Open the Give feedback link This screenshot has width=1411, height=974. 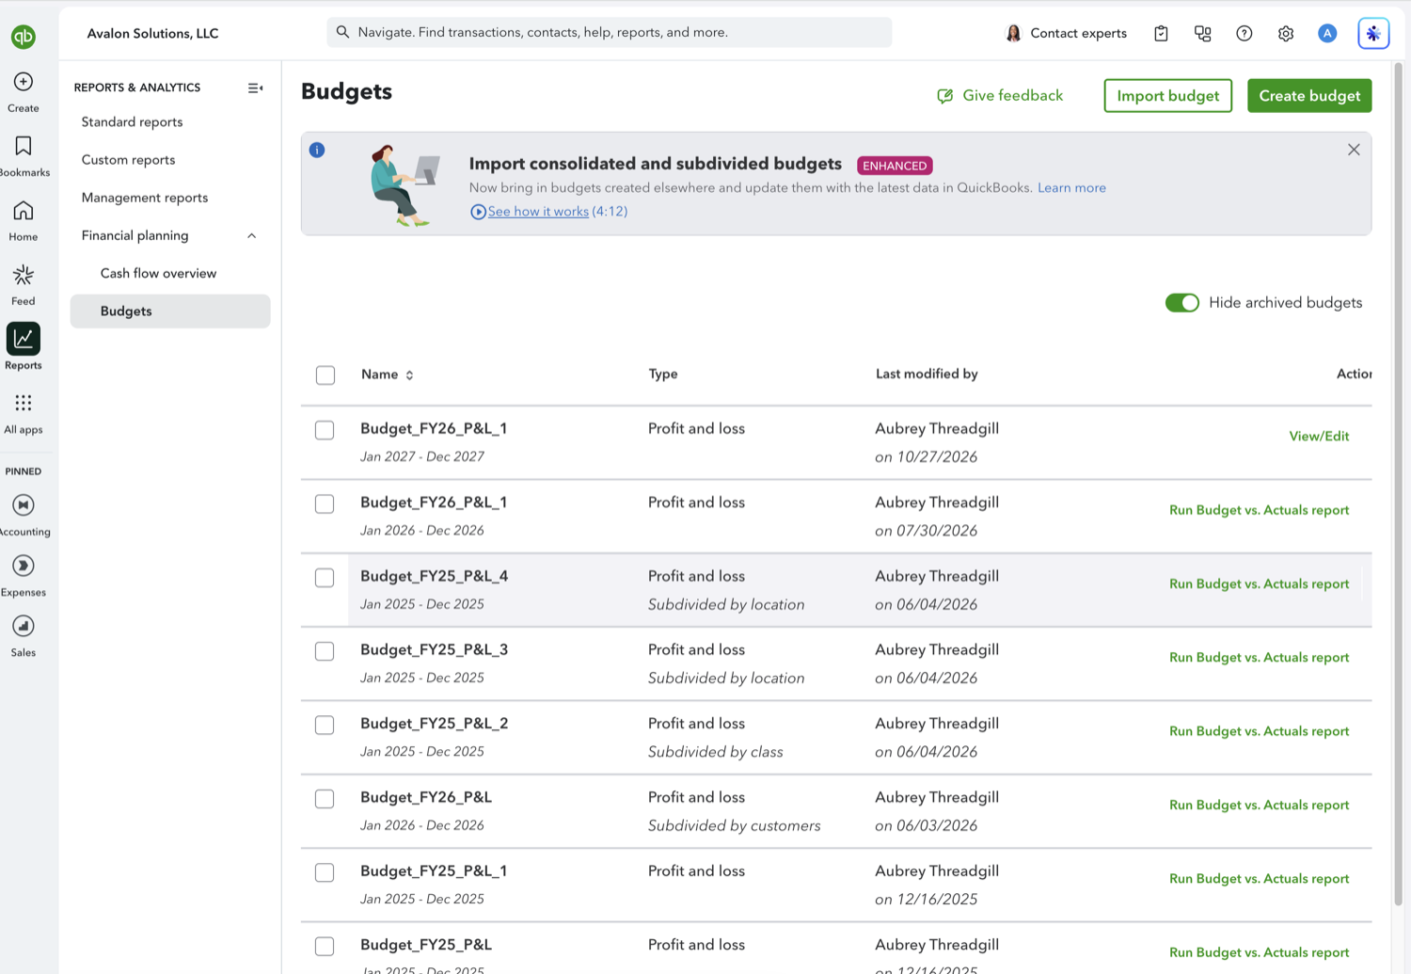pos(1000,96)
